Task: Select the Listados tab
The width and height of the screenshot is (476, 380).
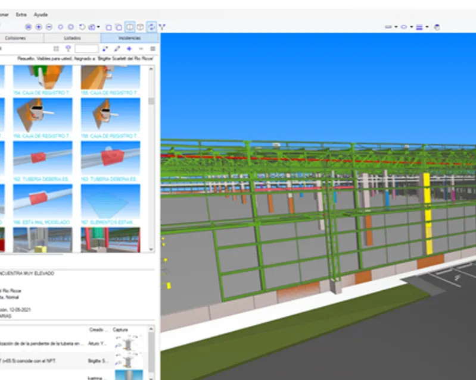Action: 72,37
